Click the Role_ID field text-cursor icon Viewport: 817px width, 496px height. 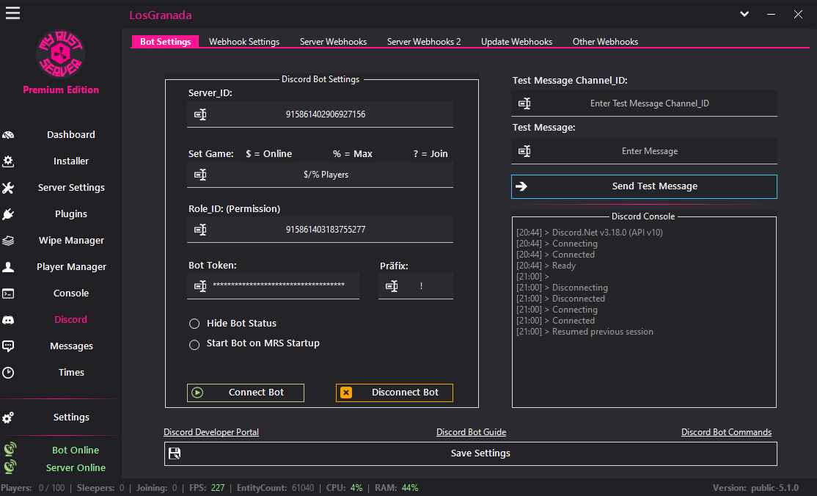[x=201, y=230]
